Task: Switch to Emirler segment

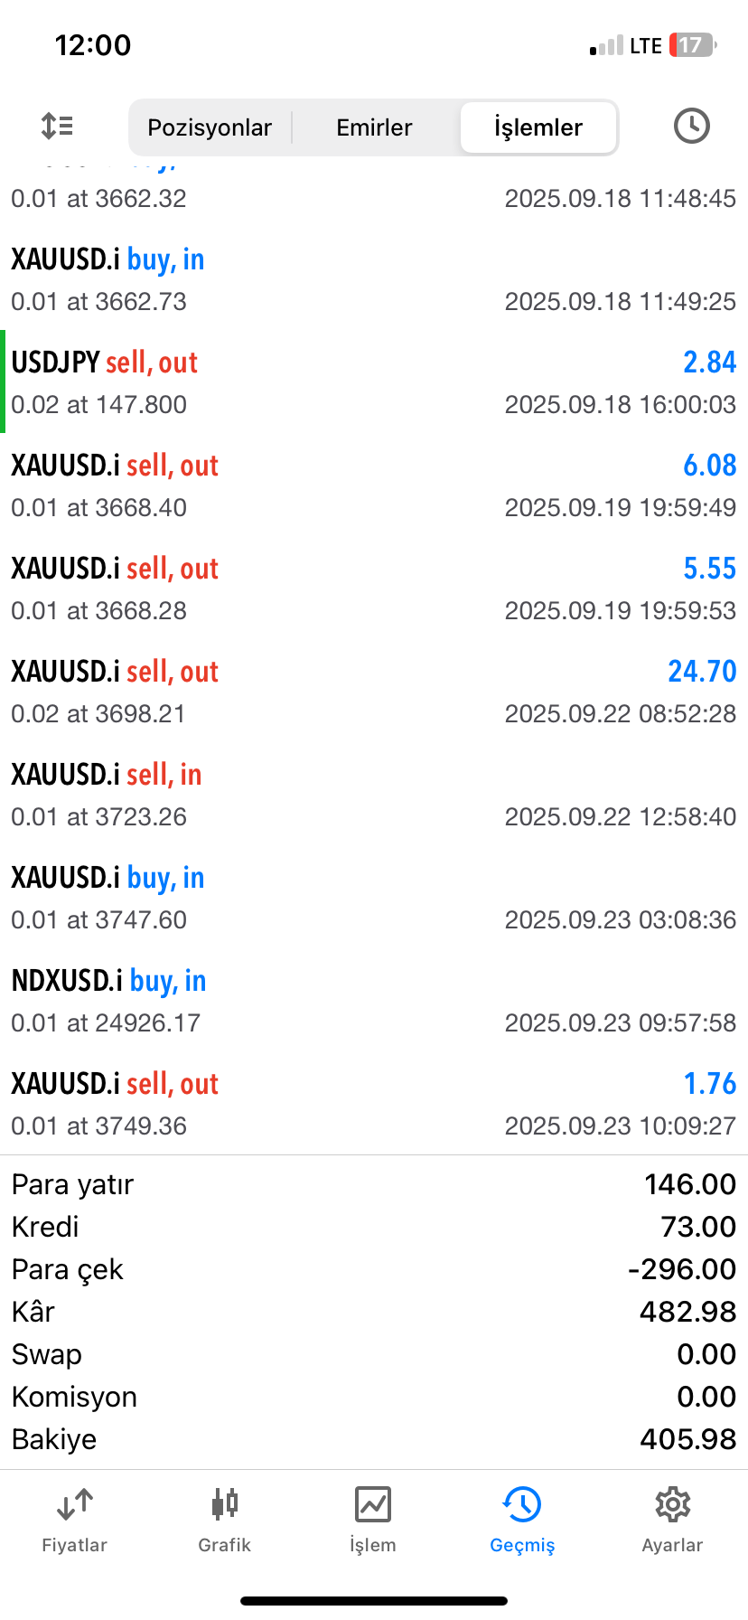Action: click(374, 127)
